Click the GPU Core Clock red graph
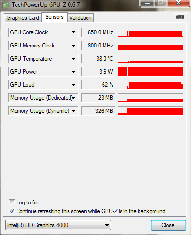Screen dimensions: 191x235 tap(150, 32)
